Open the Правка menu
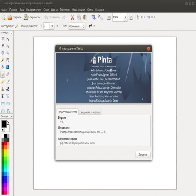The height and width of the screenshot is (196, 196). (x=13, y=10)
